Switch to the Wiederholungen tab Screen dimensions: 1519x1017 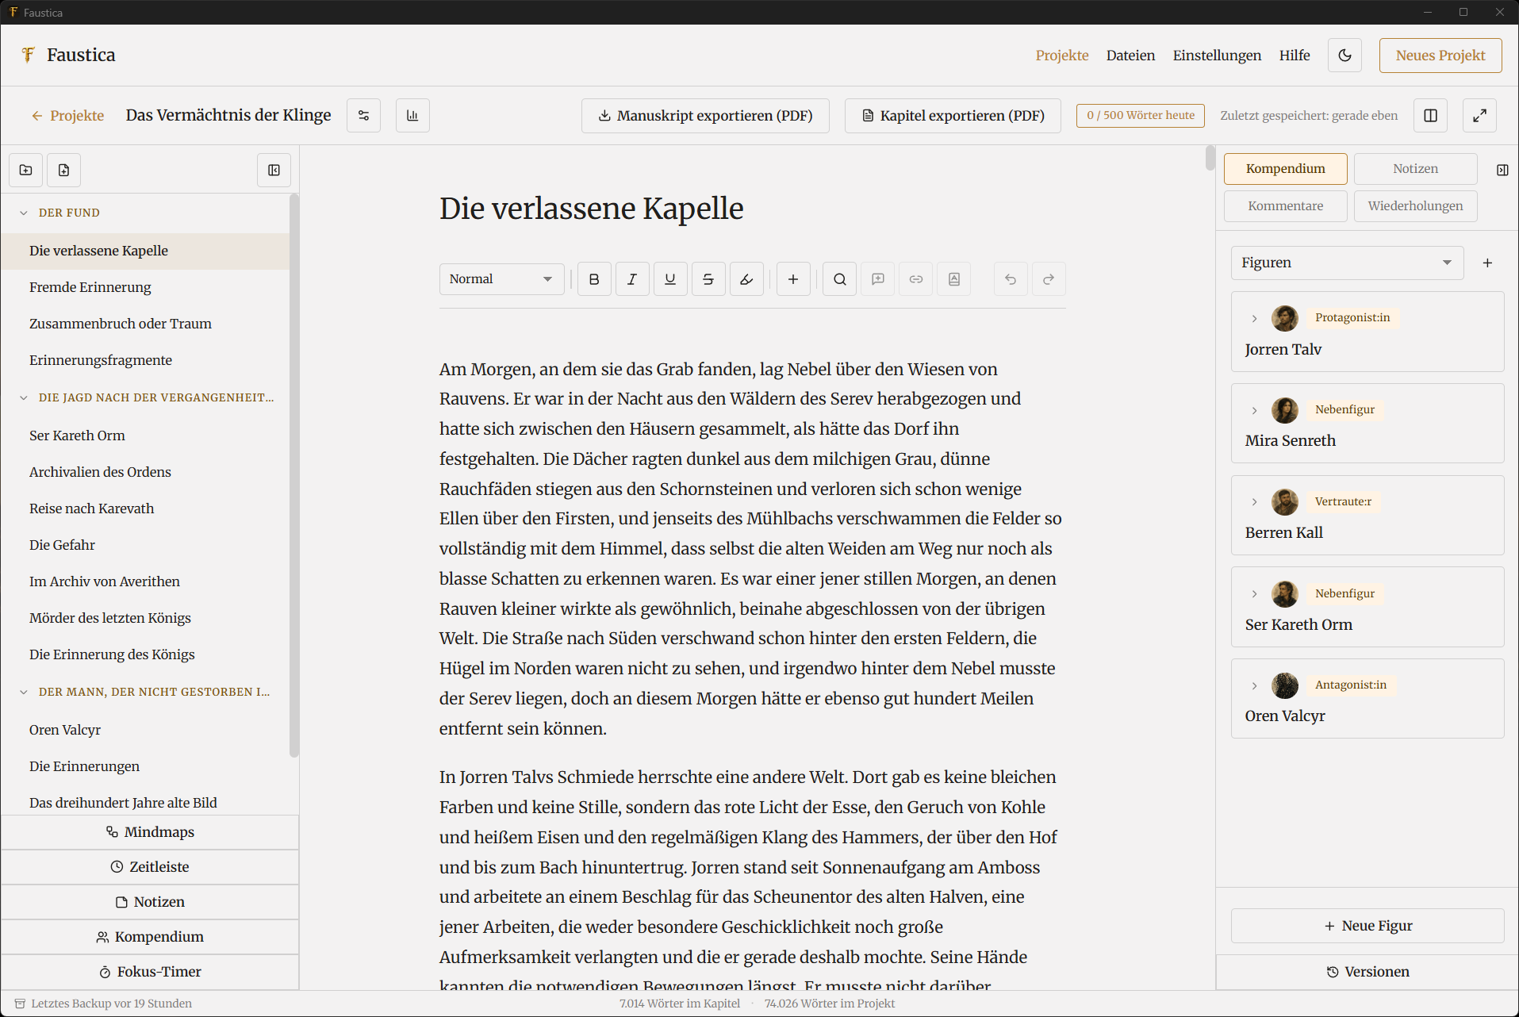click(x=1415, y=206)
